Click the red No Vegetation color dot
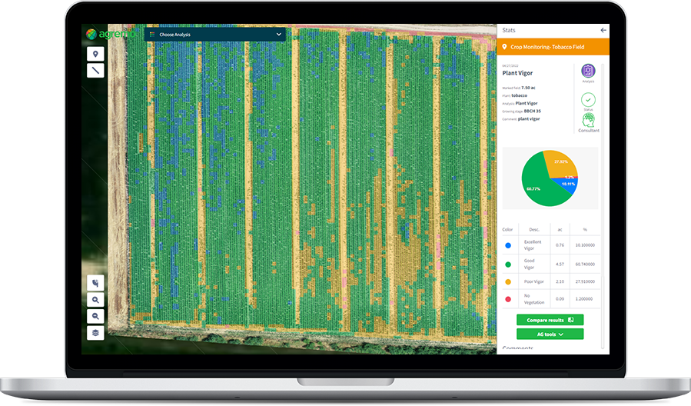 508,299
